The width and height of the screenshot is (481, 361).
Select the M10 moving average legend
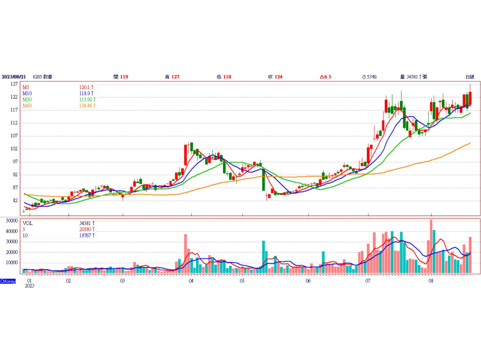click(x=28, y=94)
